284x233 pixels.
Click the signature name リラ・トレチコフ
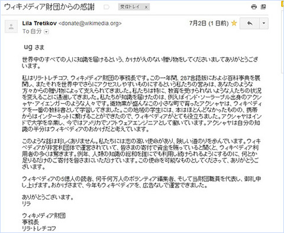click(39, 228)
